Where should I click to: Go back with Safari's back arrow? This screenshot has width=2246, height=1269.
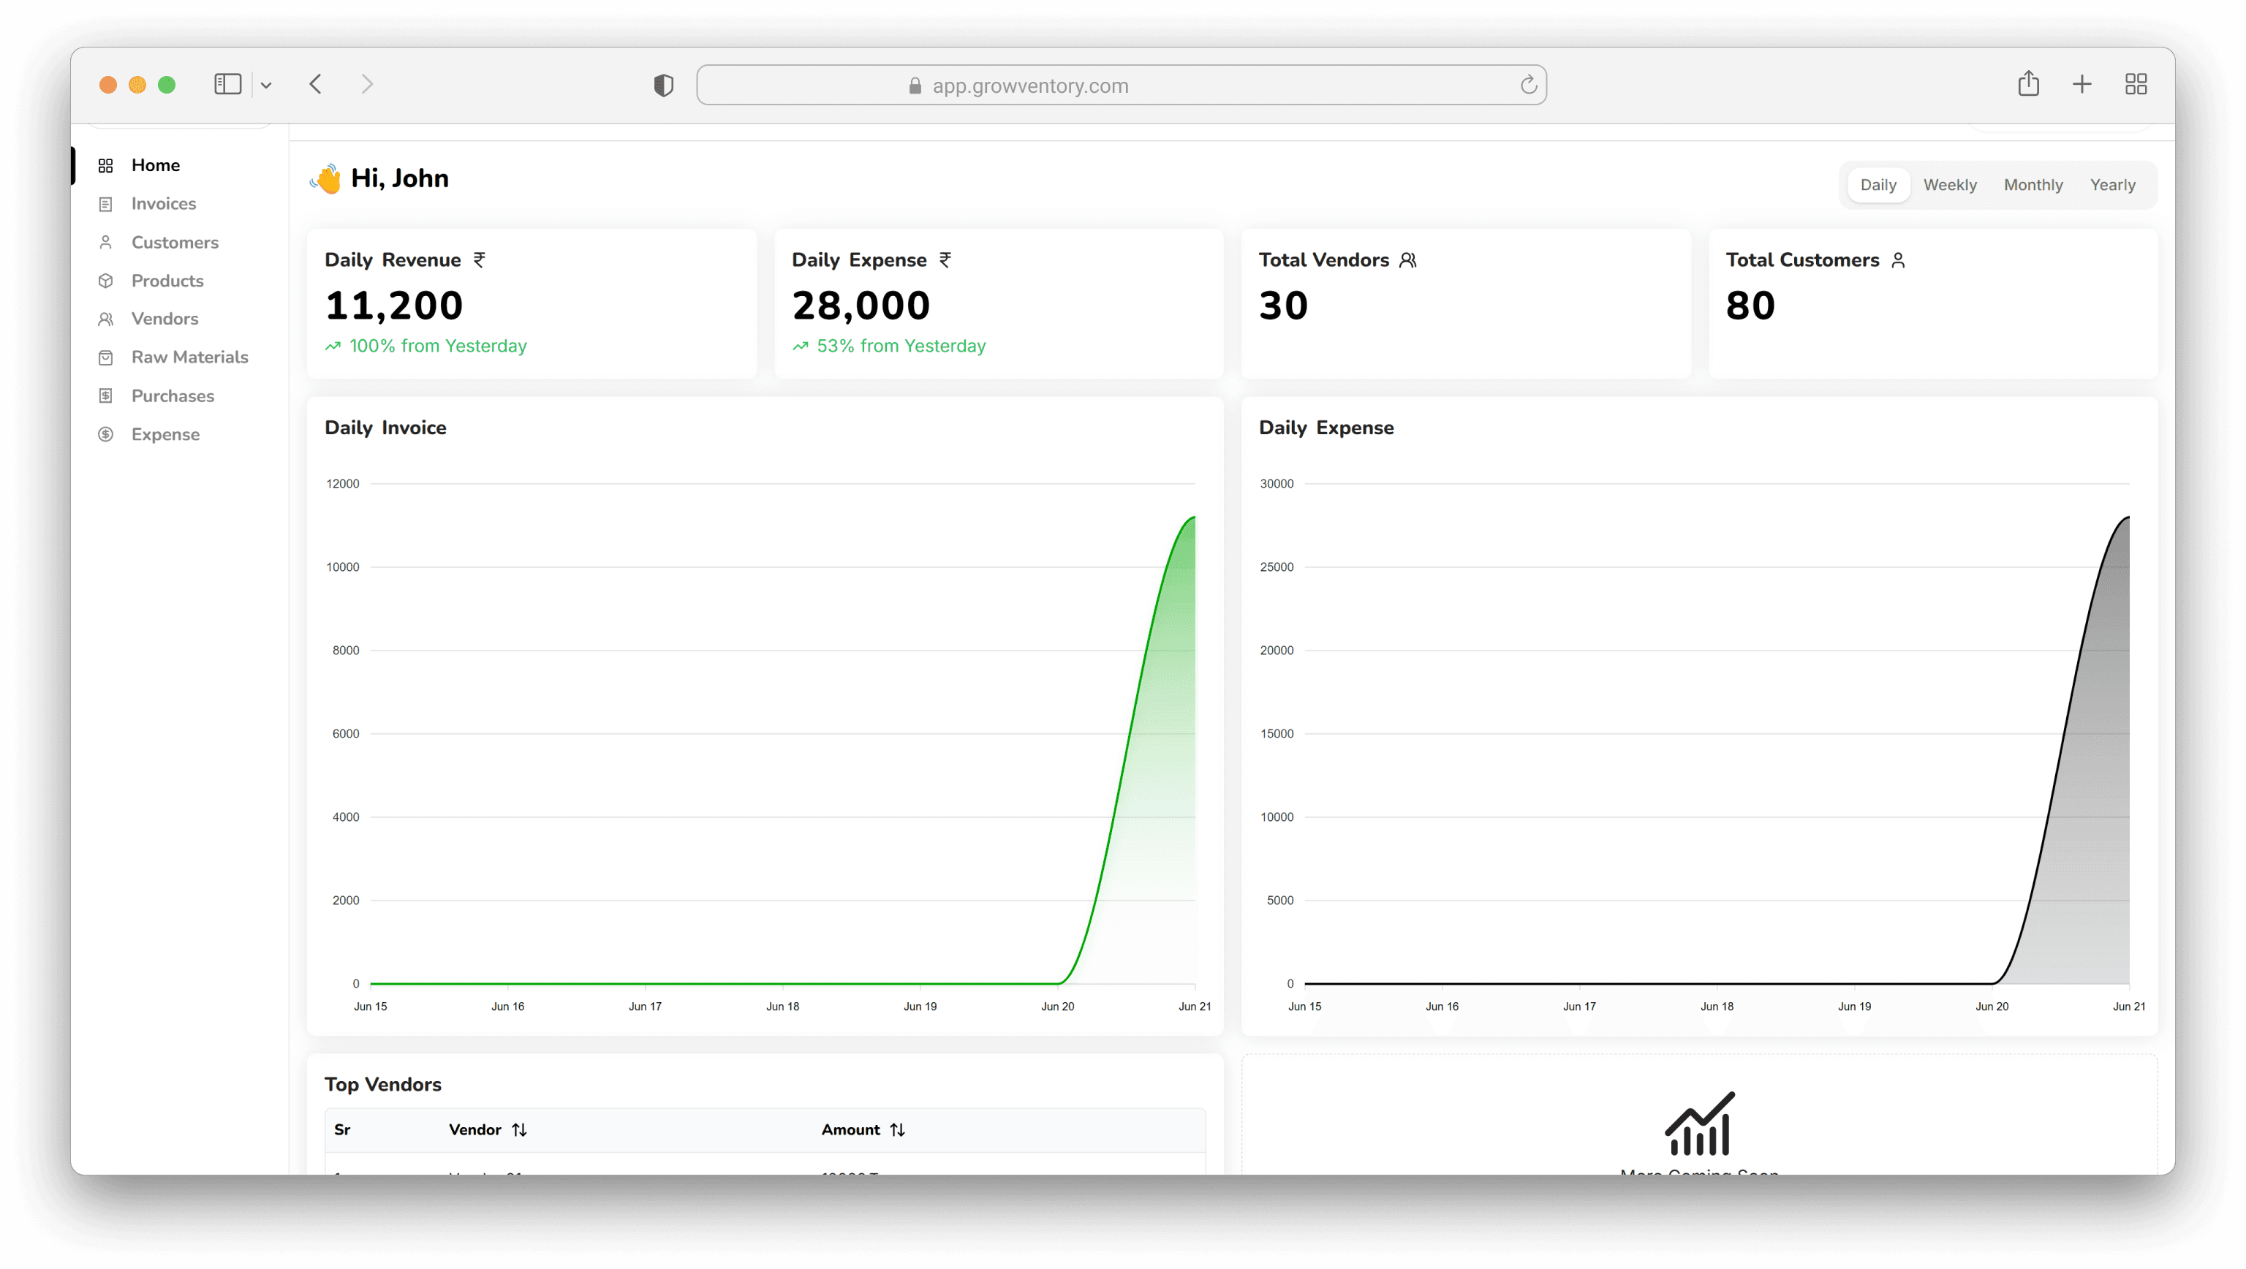[x=316, y=85]
